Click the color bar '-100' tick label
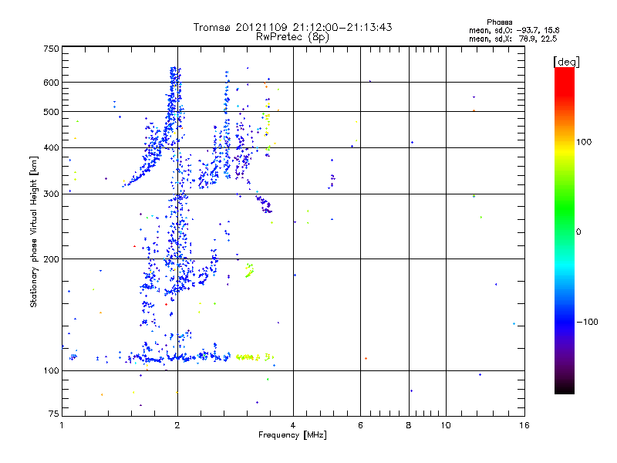 click(x=587, y=322)
